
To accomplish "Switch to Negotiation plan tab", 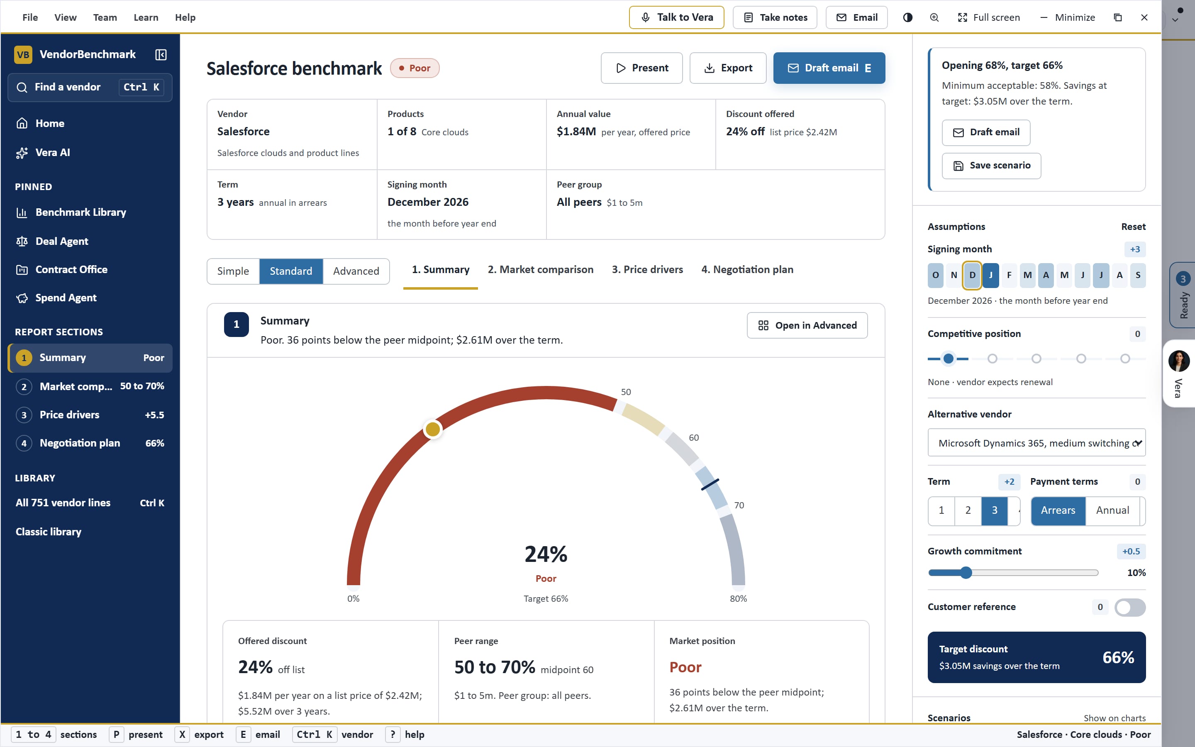I will click(747, 270).
